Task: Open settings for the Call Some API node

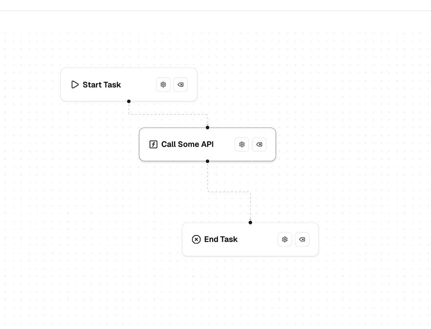Action: click(x=242, y=144)
